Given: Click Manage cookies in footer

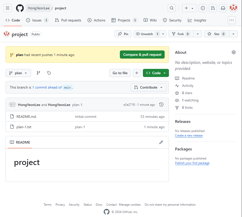Looking at the screenshot, I should click(x=130, y=204).
